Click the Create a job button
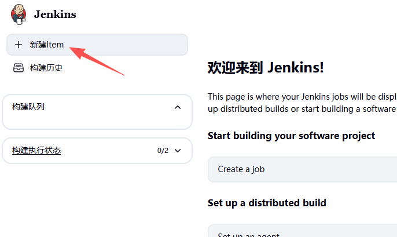The image size is (397, 237). 302,169
